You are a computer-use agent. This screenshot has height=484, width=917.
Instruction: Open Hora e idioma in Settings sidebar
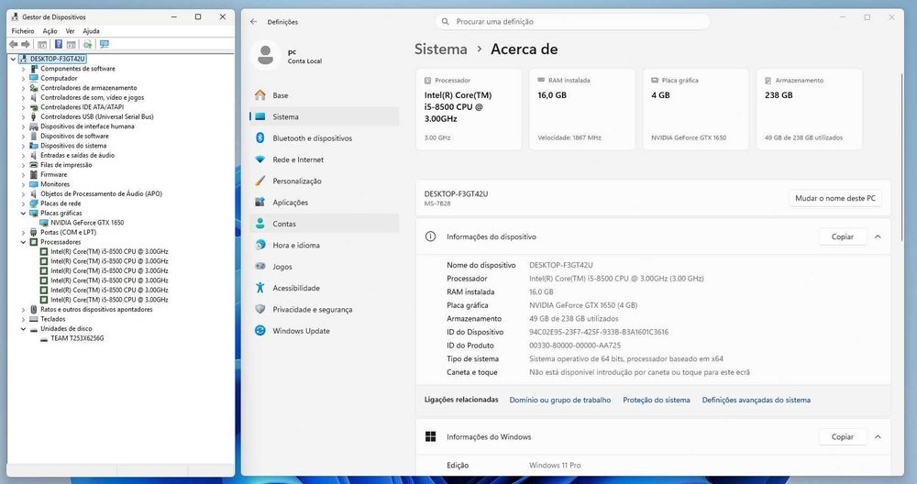tap(325, 246)
